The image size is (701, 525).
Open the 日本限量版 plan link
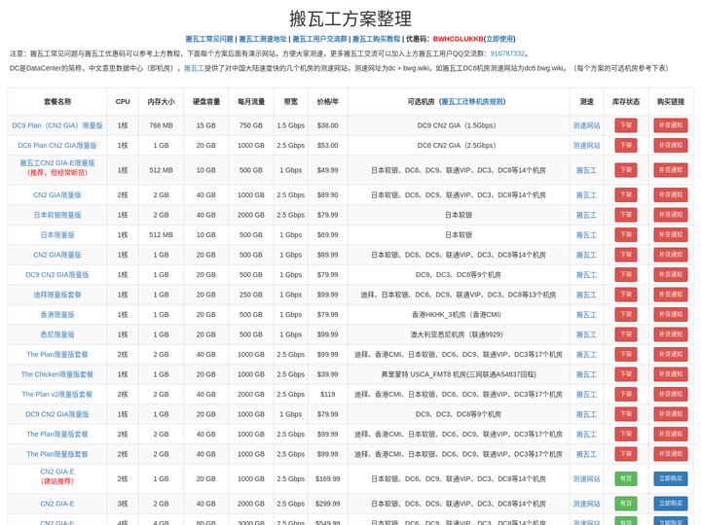click(57, 235)
